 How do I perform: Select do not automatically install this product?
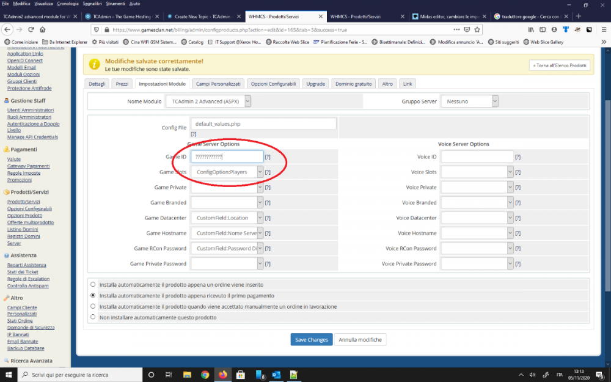click(x=93, y=317)
